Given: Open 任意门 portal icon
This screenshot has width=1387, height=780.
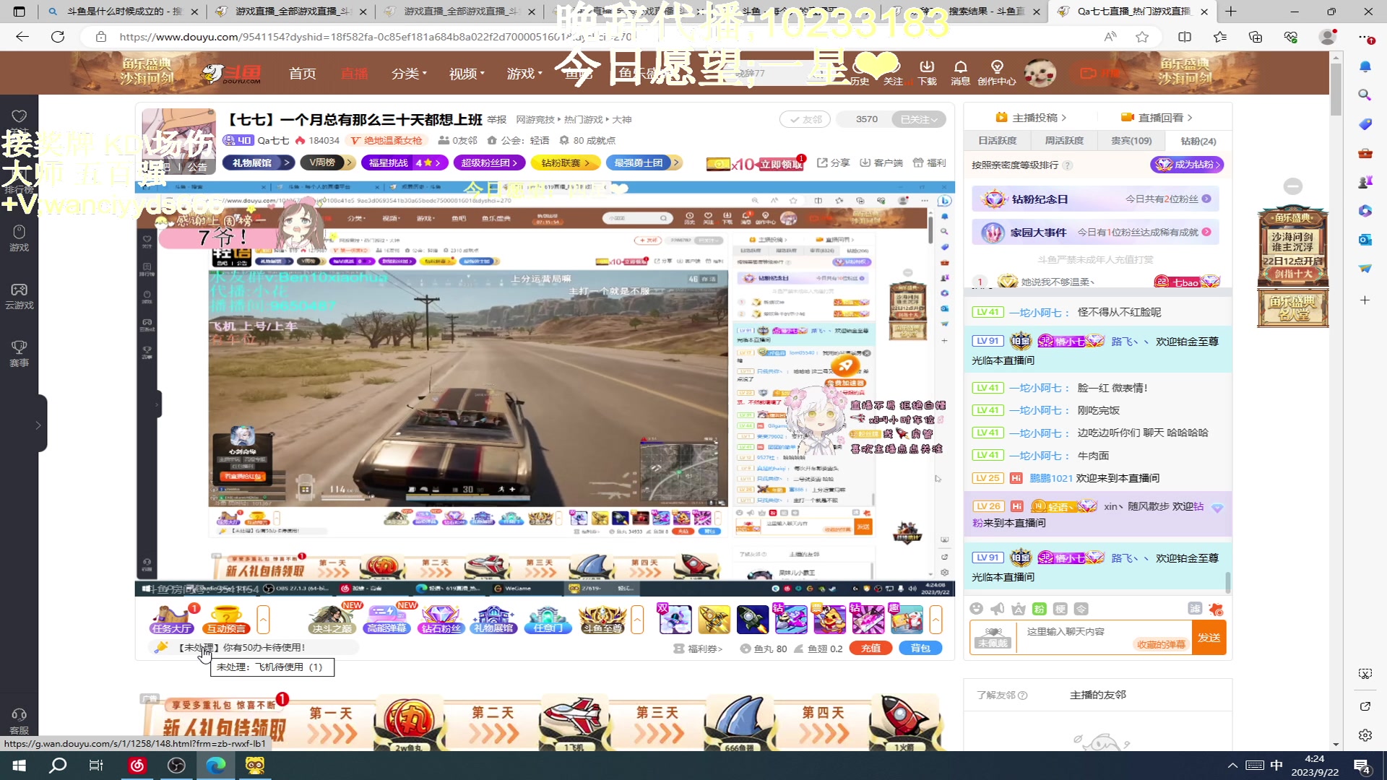Looking at the screenshot, I should click(x=548, y=620).
